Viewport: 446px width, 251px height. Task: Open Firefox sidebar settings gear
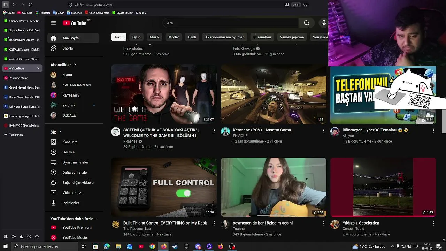pos(6,237)
